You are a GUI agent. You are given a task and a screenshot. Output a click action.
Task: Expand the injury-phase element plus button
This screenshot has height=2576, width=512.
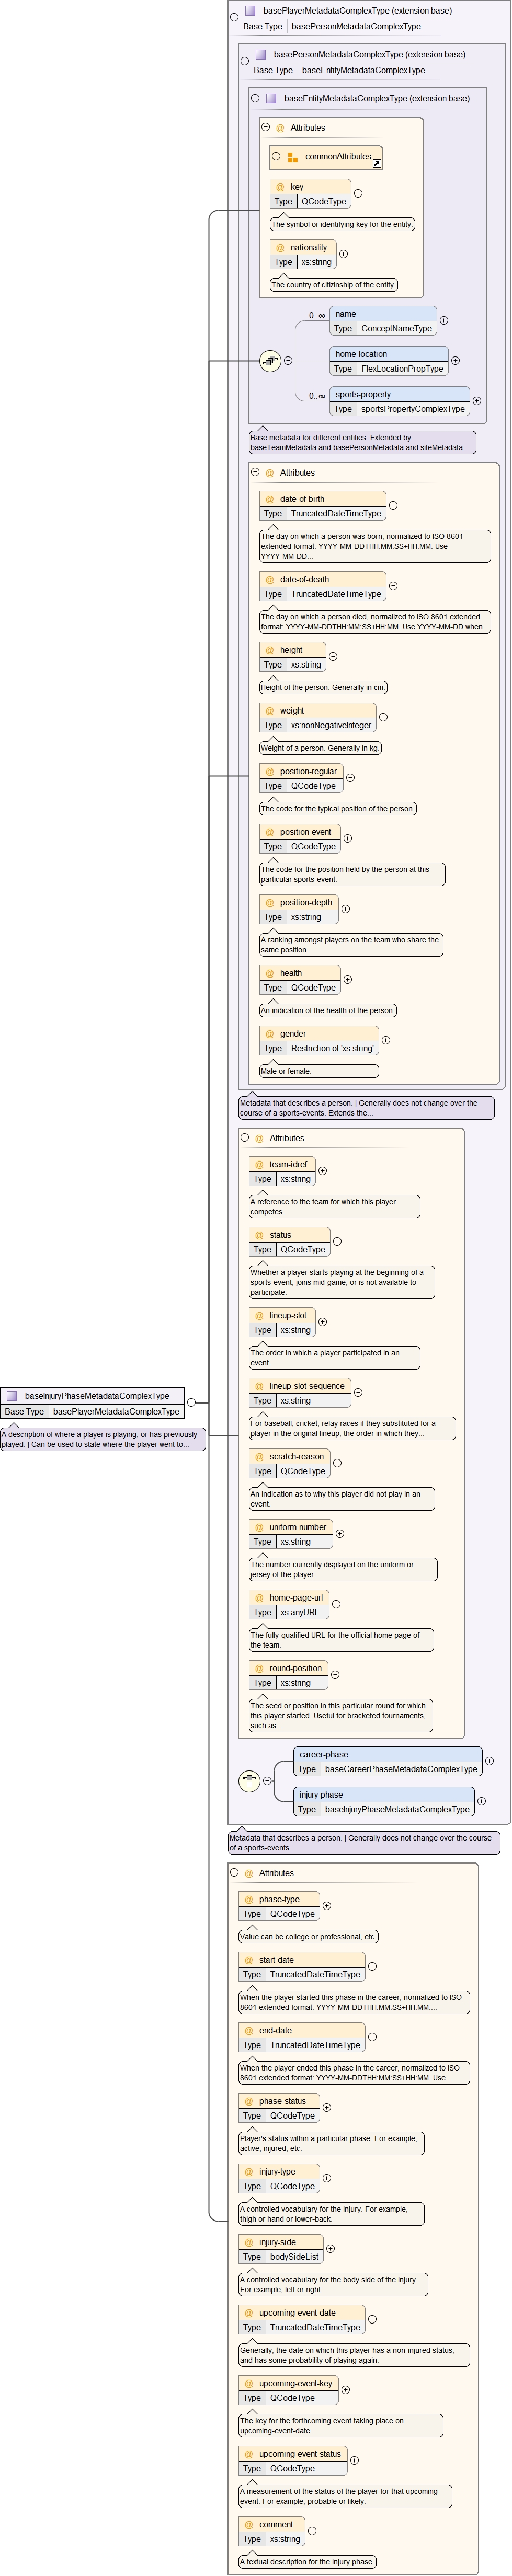pyautogui.click(x=481, y=1801)
